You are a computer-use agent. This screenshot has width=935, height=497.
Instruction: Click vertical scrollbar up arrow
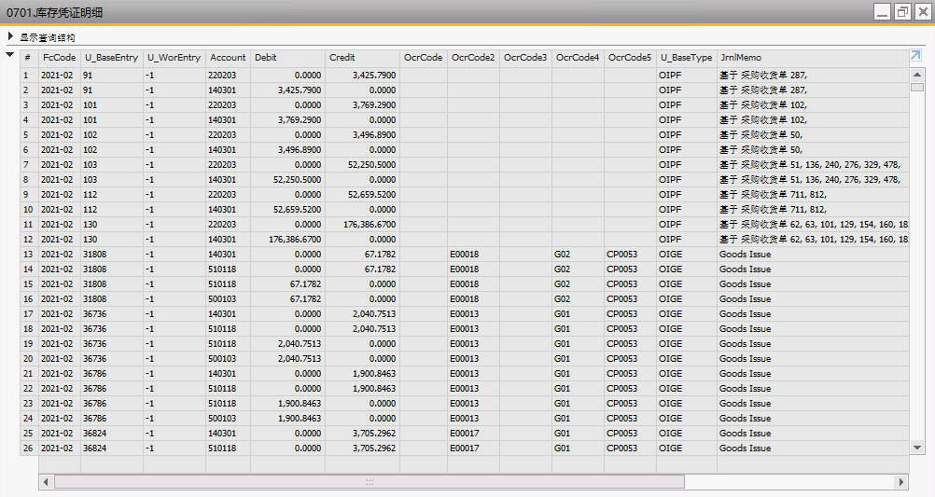917,75
